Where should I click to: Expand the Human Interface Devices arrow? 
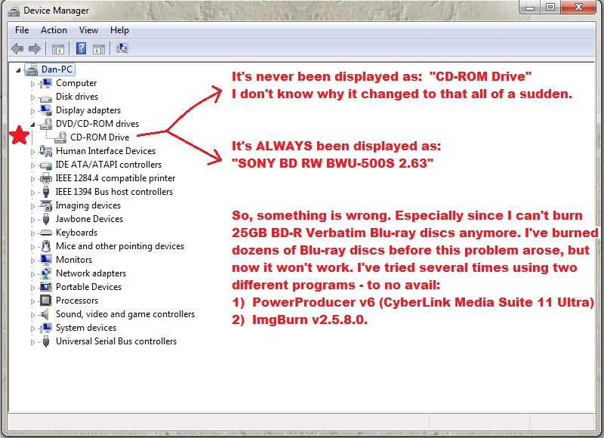pos(32,152)
